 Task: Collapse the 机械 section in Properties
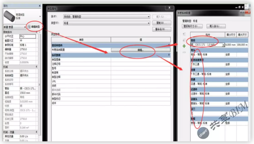click(x=37, y=67)
